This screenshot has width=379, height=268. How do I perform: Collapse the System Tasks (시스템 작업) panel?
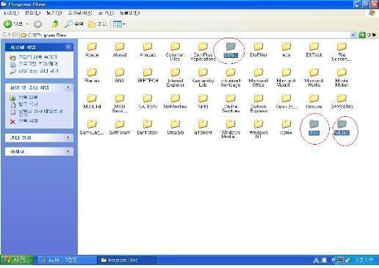[68, 47]
